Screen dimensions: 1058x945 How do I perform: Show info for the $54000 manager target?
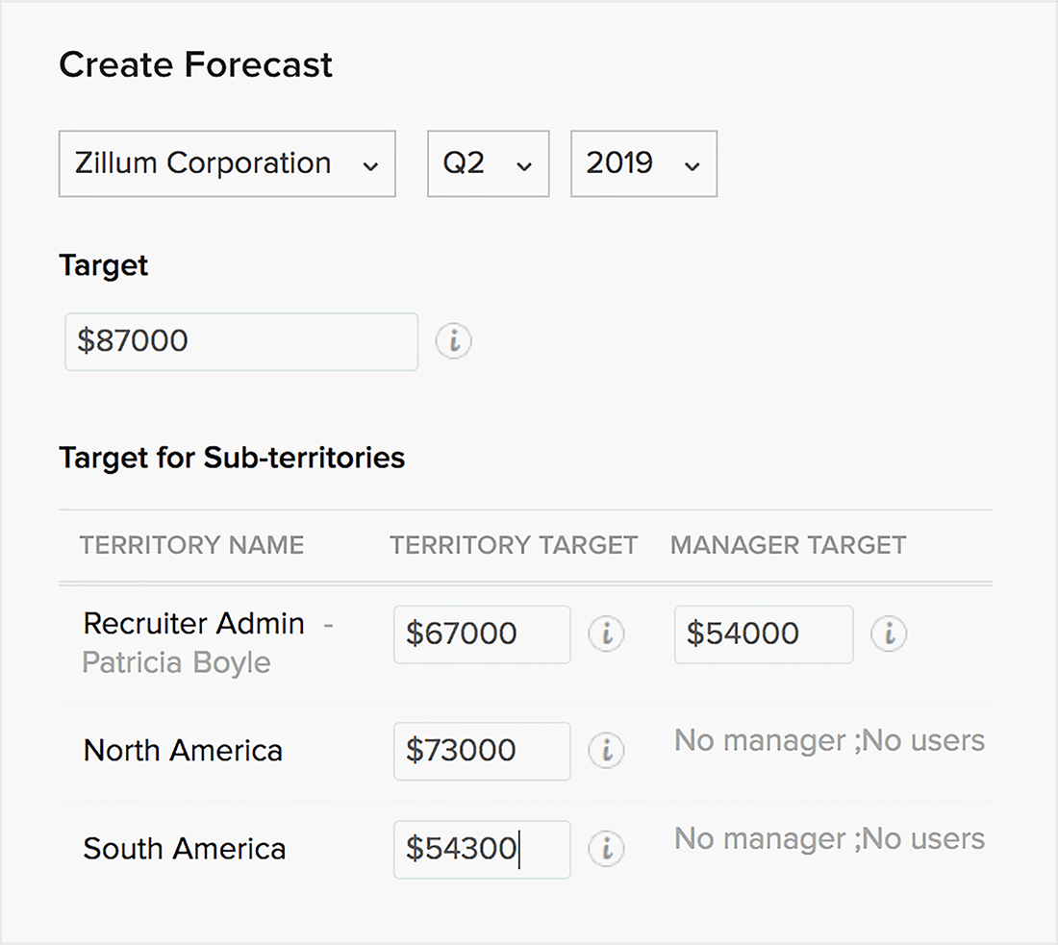click(888, 634)
